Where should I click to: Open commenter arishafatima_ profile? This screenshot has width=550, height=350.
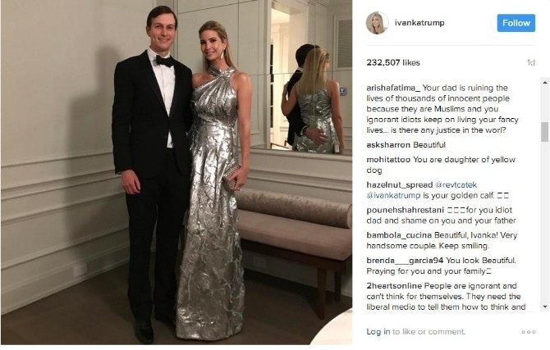point(393,88)
